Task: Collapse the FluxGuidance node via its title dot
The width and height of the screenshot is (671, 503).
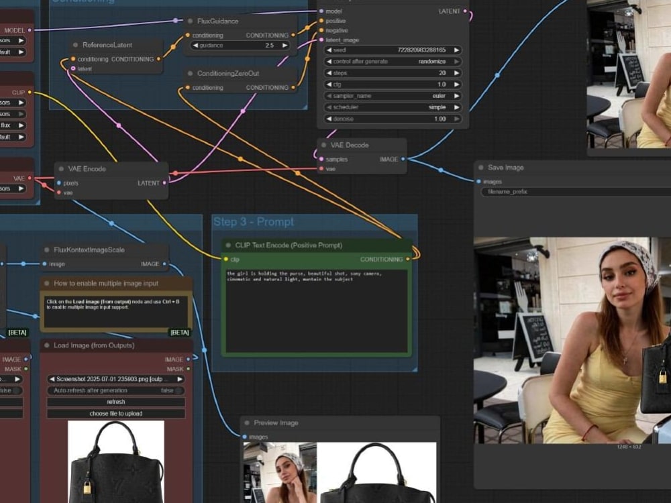Action: point(190,21)
